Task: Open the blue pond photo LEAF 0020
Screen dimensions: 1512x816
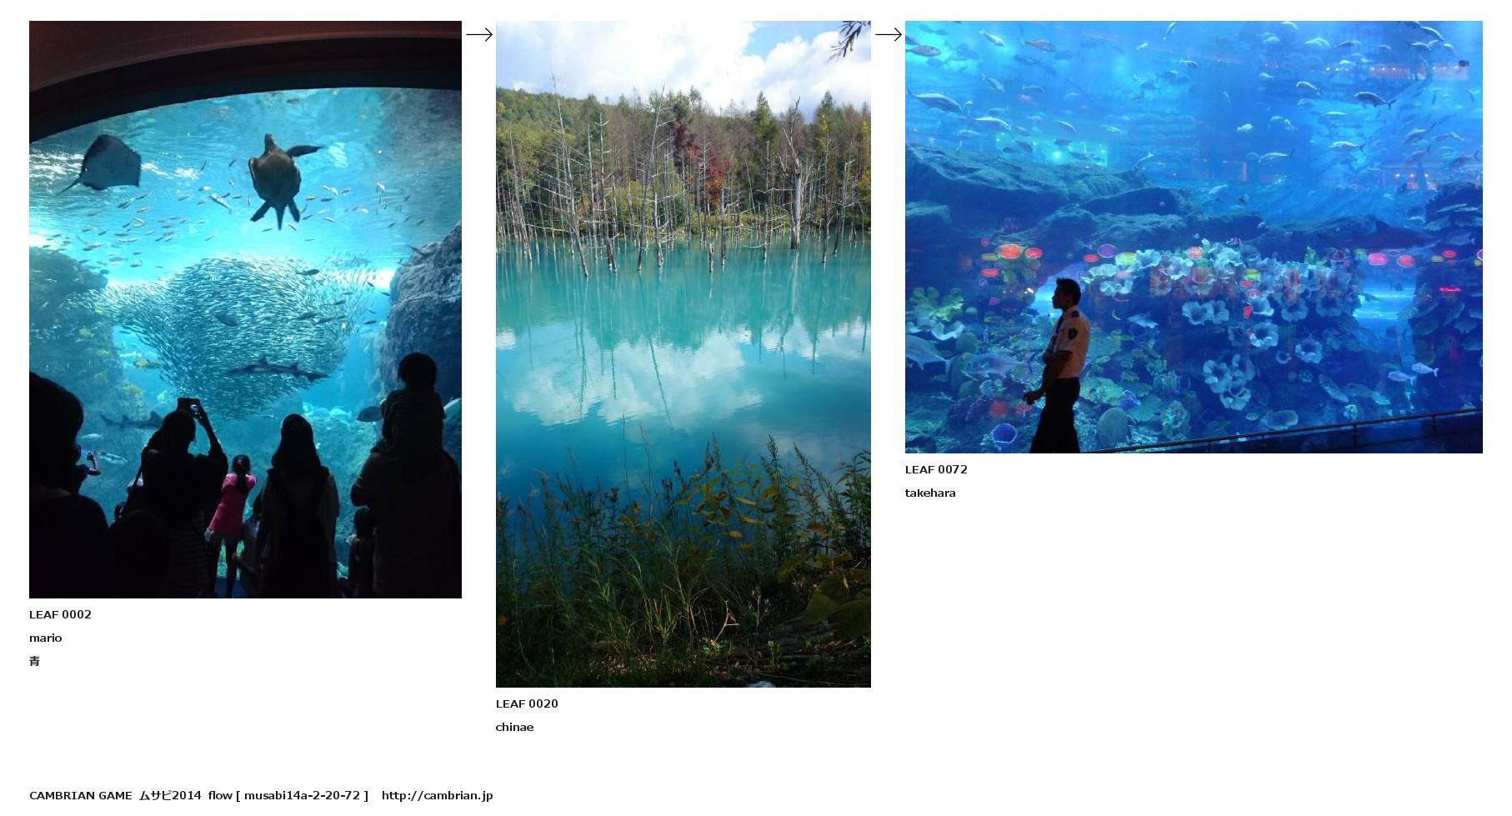Action: (x=683, y=354)
